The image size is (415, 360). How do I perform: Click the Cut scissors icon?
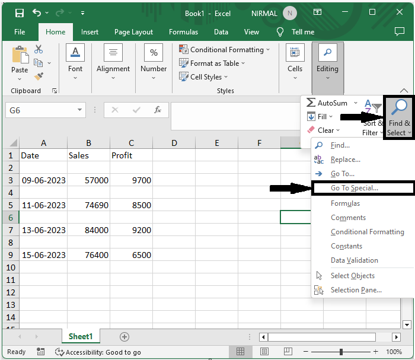click(x=39, y=49)
